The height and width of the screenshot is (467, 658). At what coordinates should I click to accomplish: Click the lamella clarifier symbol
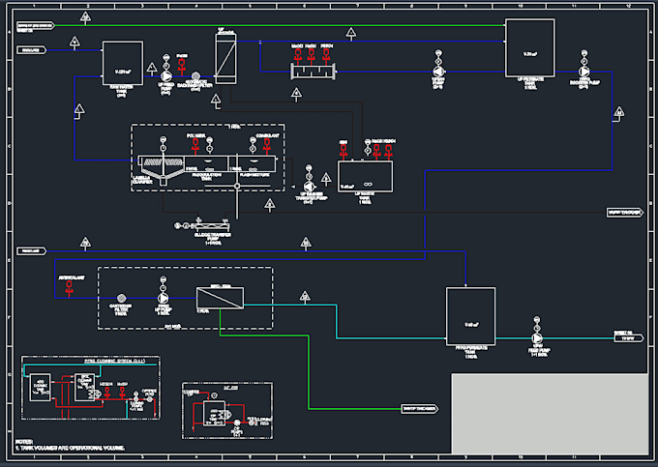pos(162,169)
